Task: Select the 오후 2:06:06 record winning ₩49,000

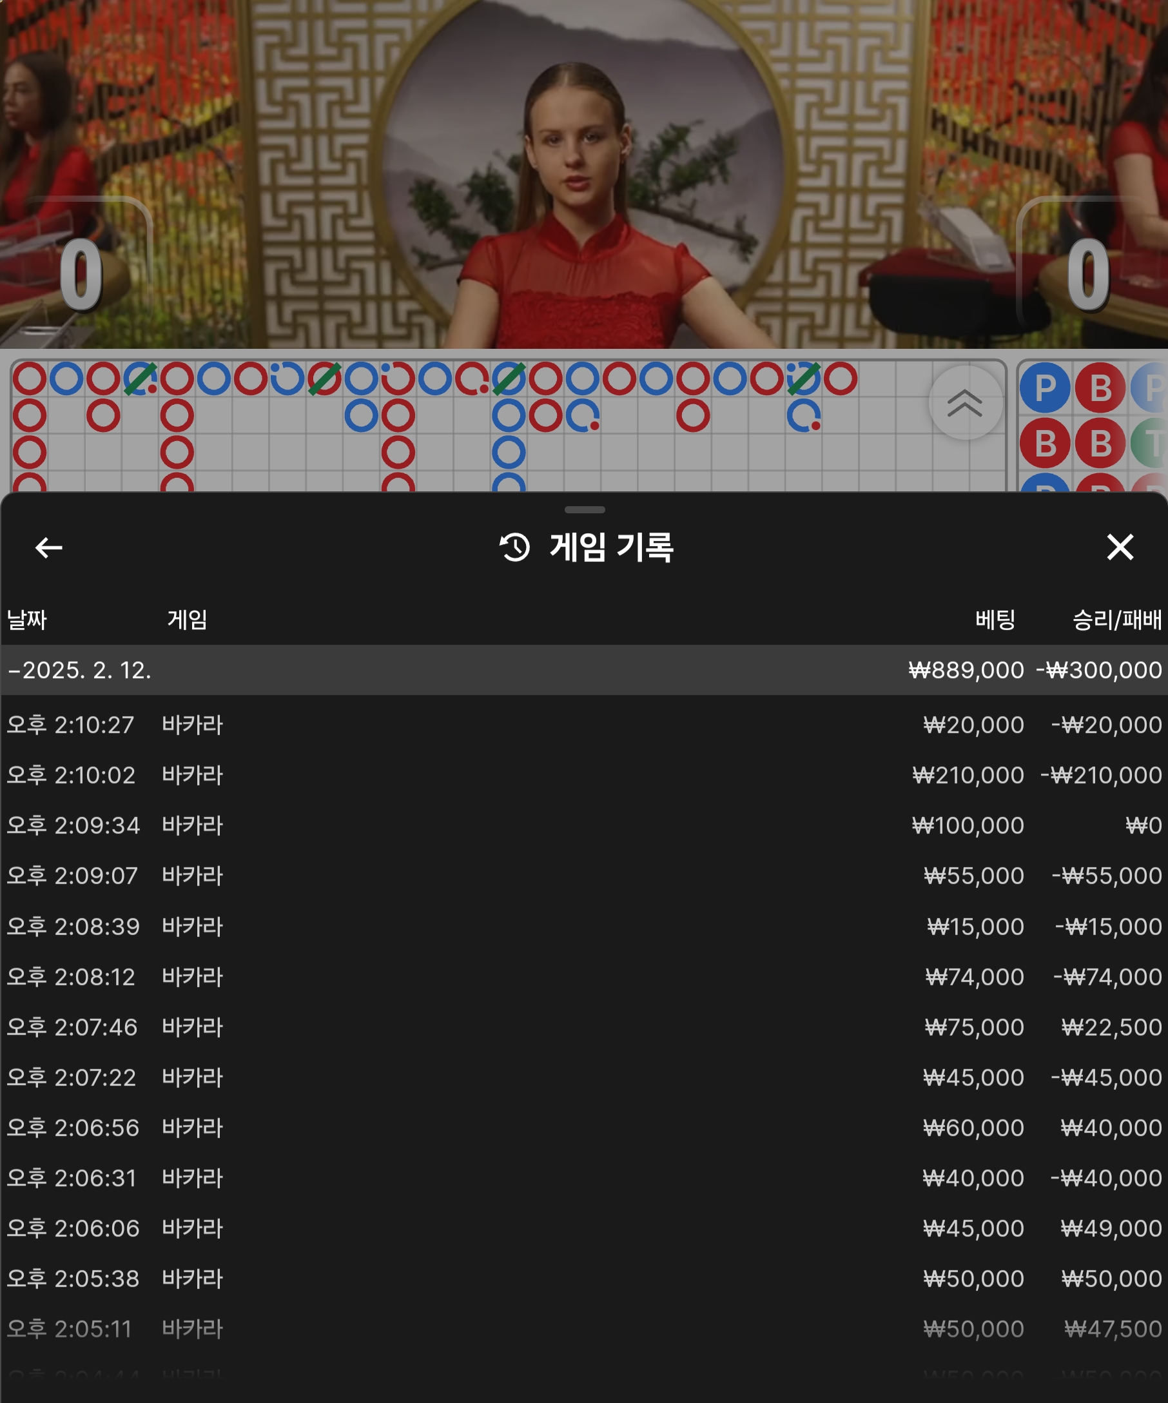Action: (x=585, y=1228)
